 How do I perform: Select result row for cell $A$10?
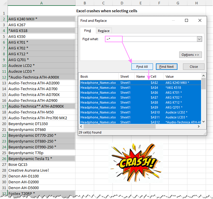[140, 112]
